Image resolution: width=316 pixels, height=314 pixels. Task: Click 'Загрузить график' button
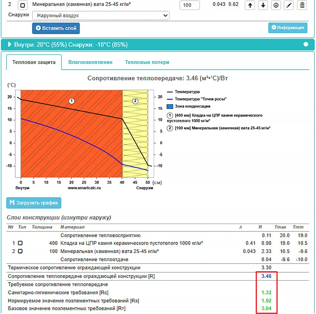coord(34,203)
